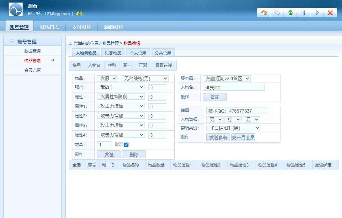The width and height of the screenshot is (342, 218).
Task: Click the green refresh icon
Action: pos(290,13)
